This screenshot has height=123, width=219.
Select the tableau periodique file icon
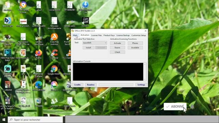pos(39,39)
